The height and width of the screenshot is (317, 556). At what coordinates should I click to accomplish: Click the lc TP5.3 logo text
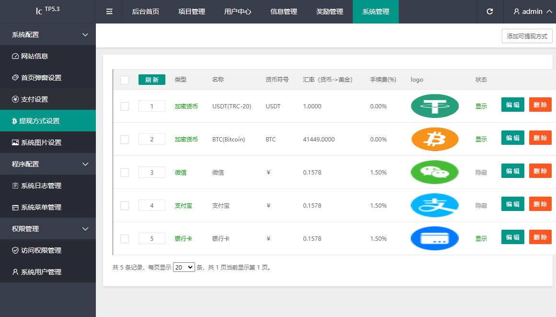[x=47, y=10]
